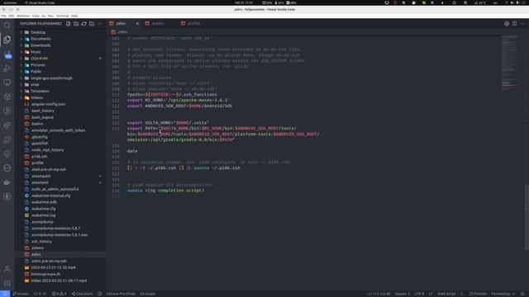
Task: Open the 2023-02-23 21-12-32.mp4 file
Action: [53, 267]
